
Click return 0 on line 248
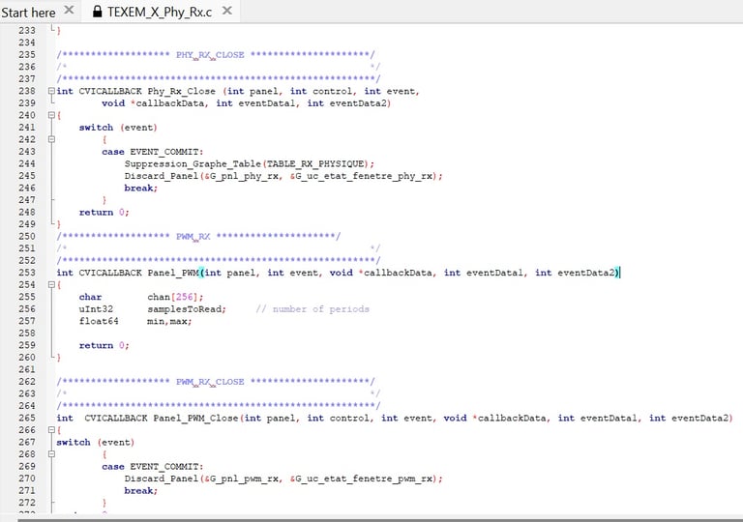point(104,213)
